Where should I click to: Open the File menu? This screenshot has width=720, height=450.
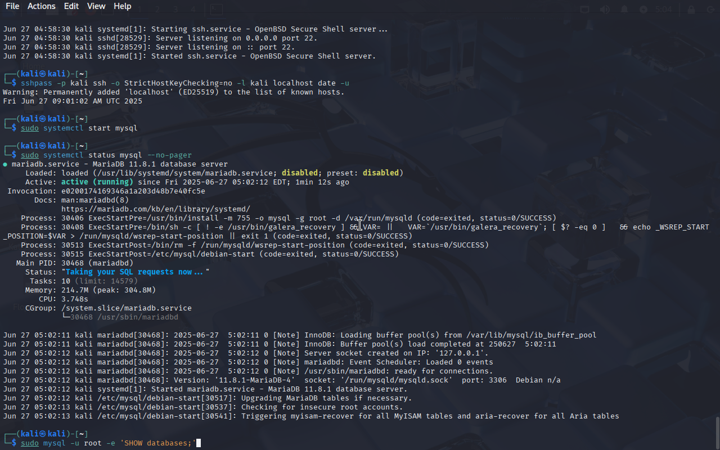point(12,6)
